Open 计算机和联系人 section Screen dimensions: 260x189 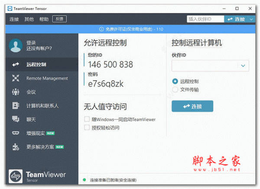[x=42, y=106]
